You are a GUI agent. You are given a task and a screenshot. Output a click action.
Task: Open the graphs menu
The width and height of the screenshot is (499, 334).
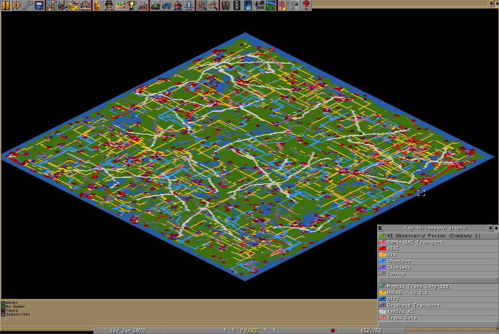click(x=120, y=5)
